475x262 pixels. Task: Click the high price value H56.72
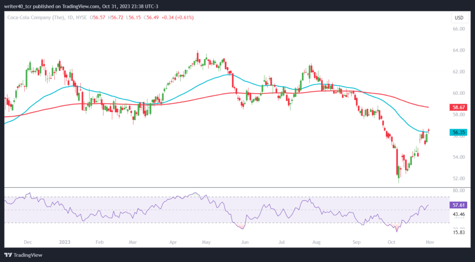116,18
